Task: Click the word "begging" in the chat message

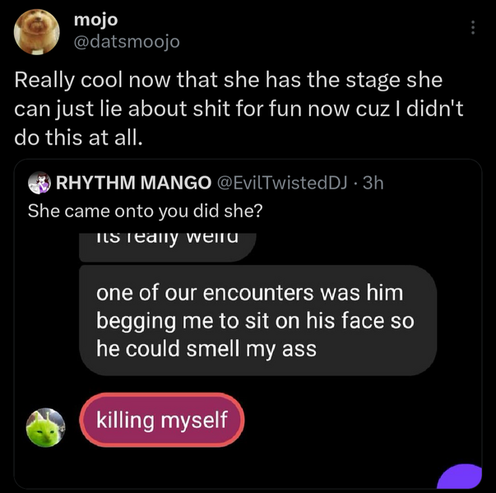Action: click(132, 320)
